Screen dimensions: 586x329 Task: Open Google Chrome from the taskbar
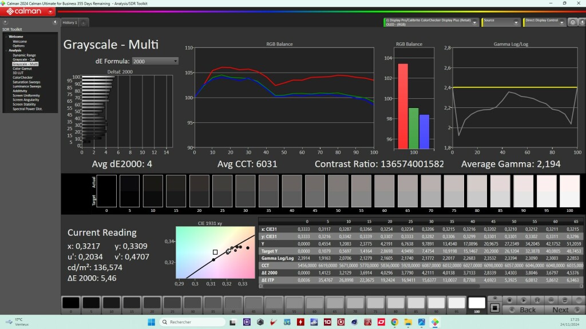pyautogui.click(x=395, y=322)
